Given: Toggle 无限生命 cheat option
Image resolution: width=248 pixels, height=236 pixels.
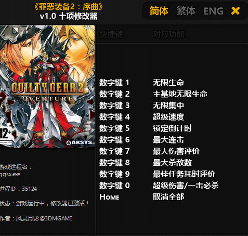Looking at the screenshot, I should click(168, 83).
